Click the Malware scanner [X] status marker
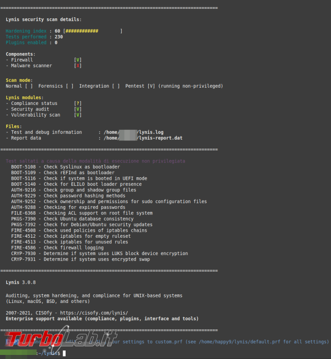This screenshot has height=359, width=331. tap(78, 66)
